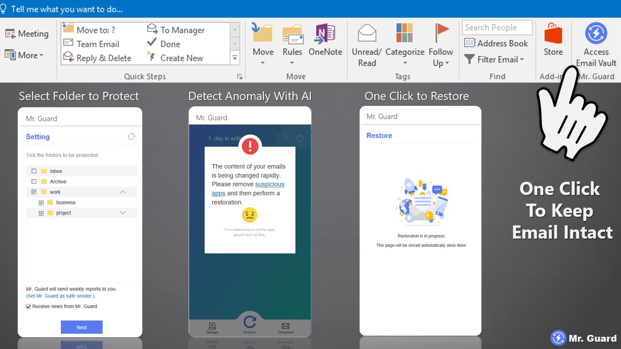The width and height of the screenshot is (621, 349).
Task: Click the Quick Steps gallery scroll-down arrow
Action: coord(235,44)
